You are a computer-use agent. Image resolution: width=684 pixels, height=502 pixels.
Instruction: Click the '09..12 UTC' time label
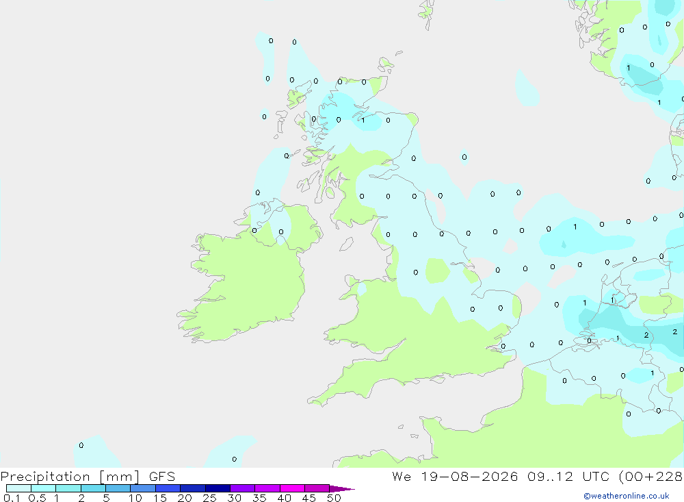568,476
